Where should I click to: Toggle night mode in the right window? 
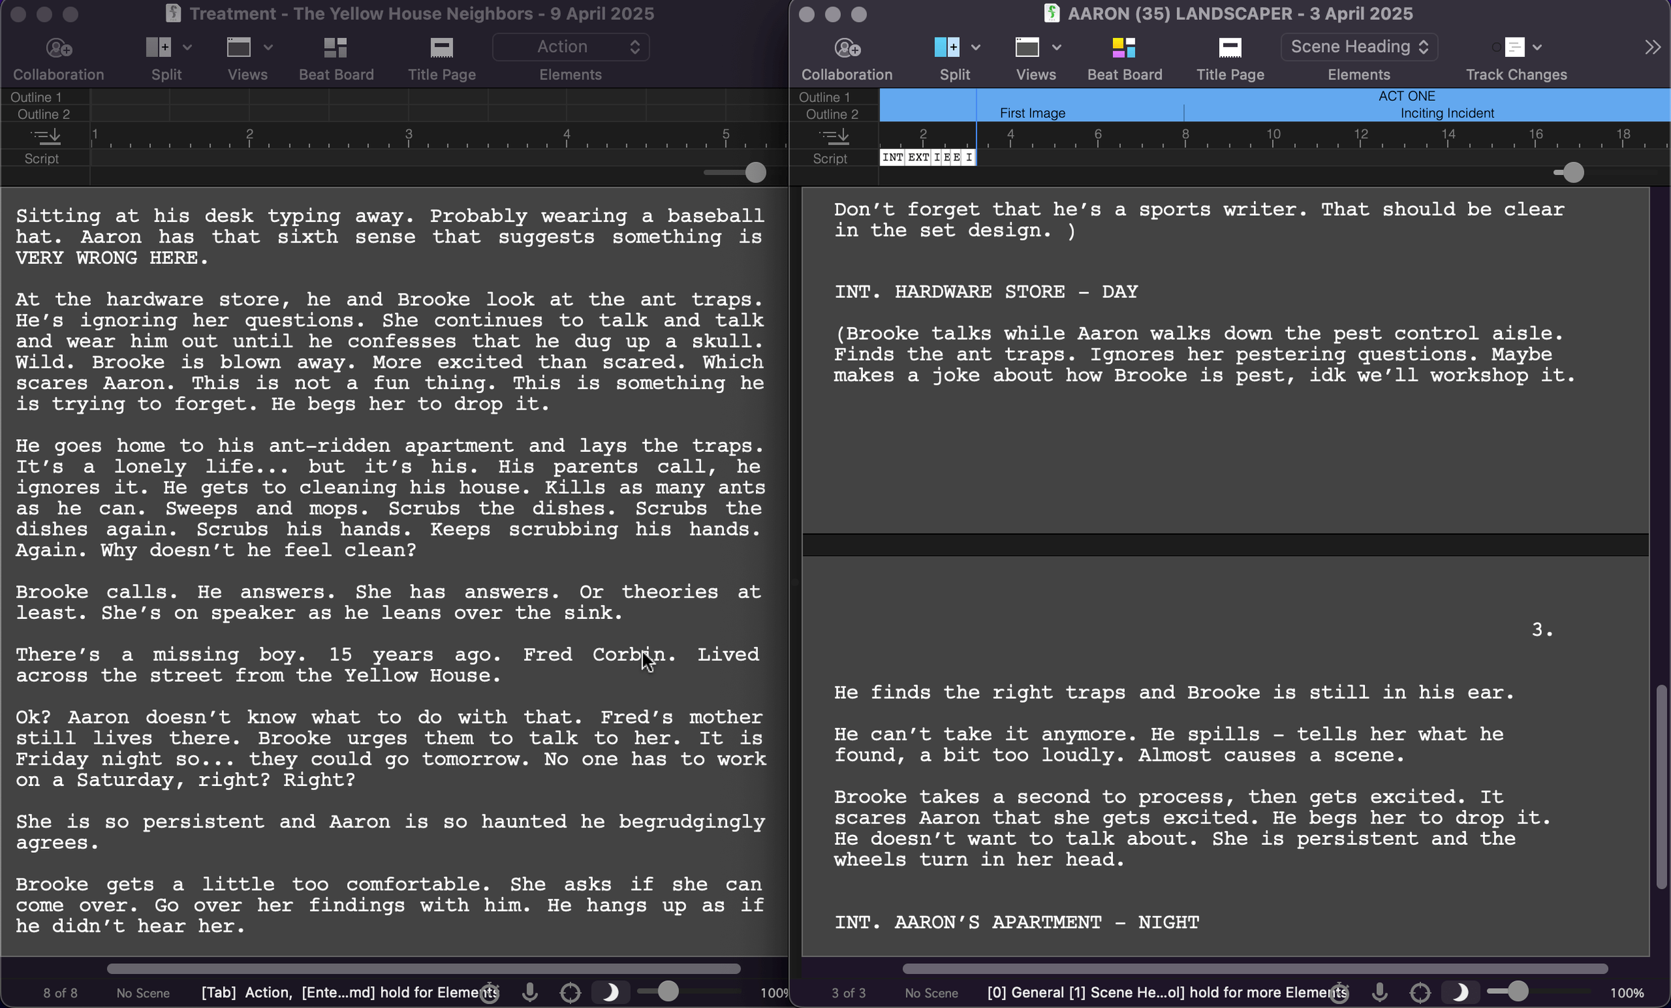click(x=1459, y=993)
